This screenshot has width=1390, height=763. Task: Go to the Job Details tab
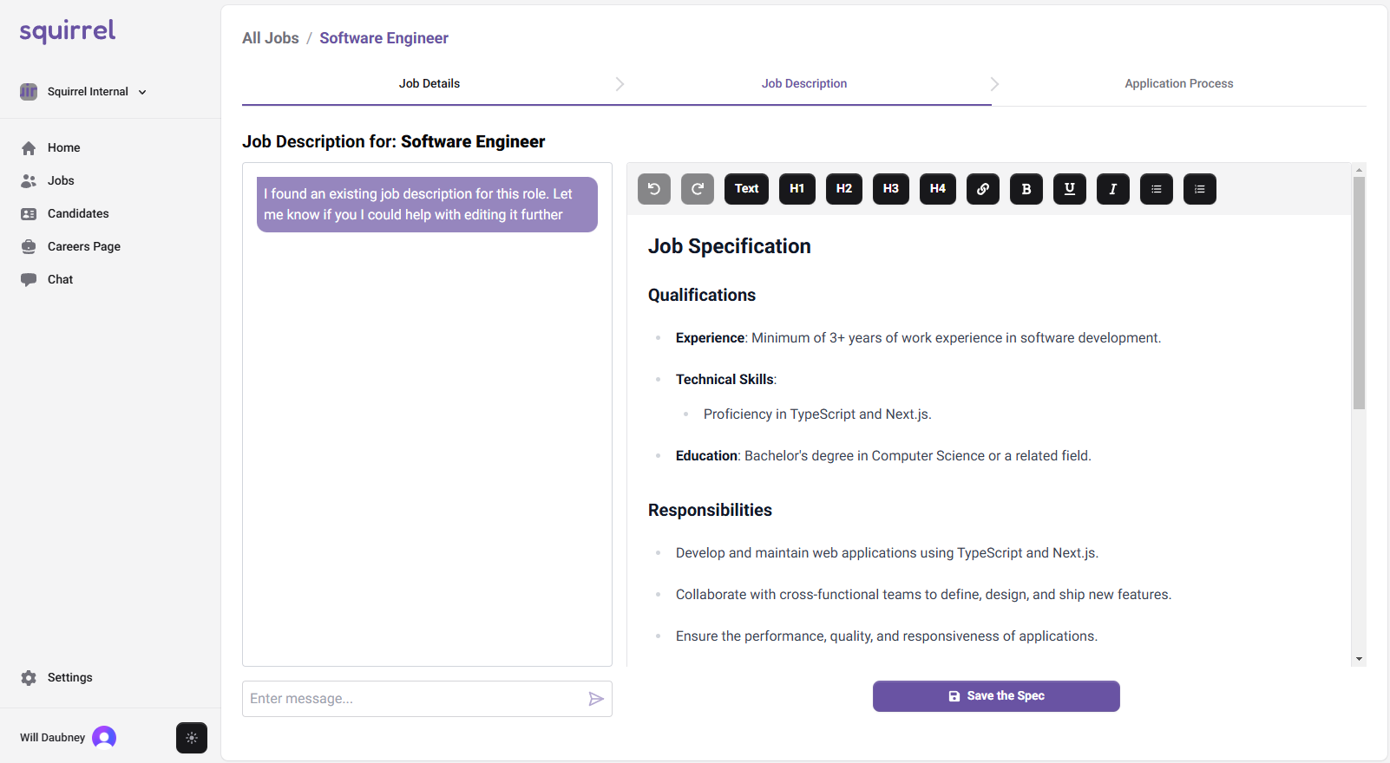tap(429, 84)
